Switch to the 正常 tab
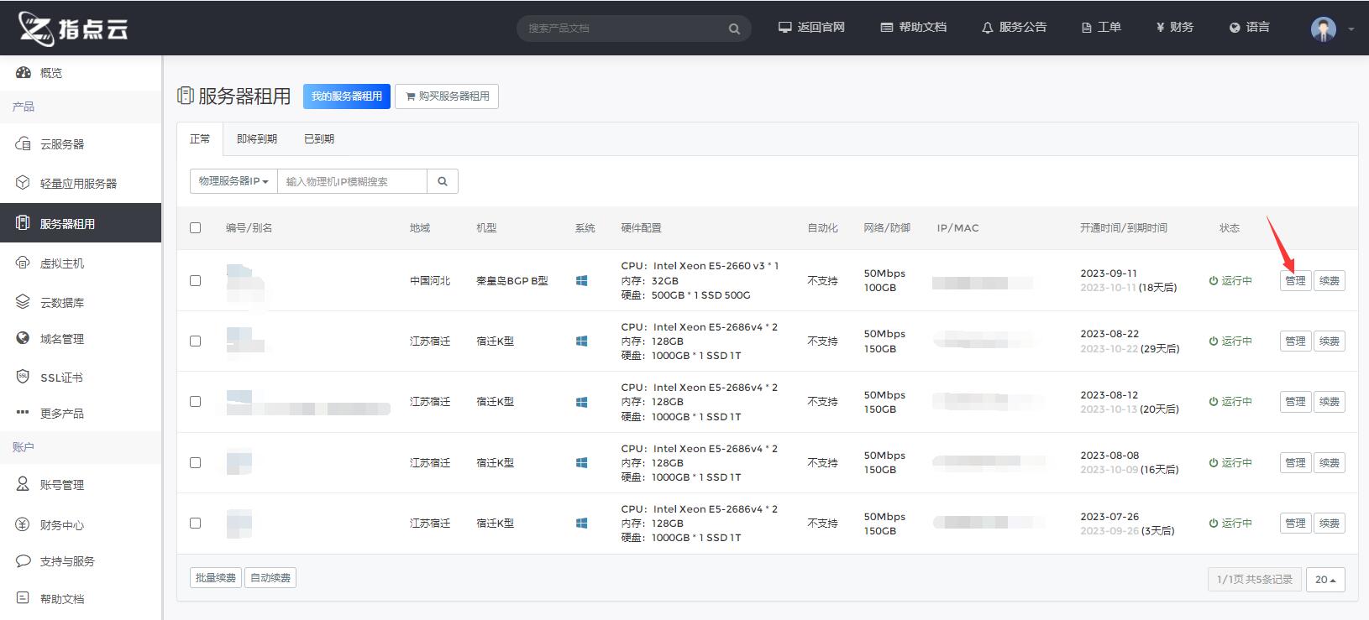Screen dimensions: 1369x620 (x=200, y=139)
